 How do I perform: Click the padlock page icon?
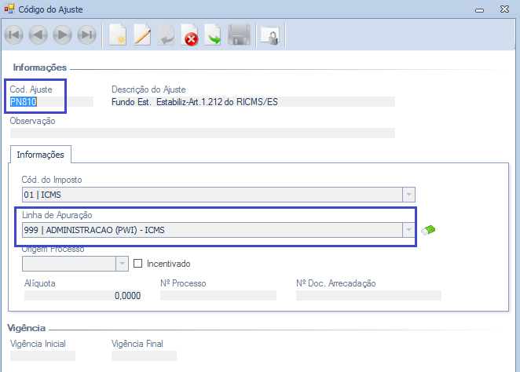(270, 35)
